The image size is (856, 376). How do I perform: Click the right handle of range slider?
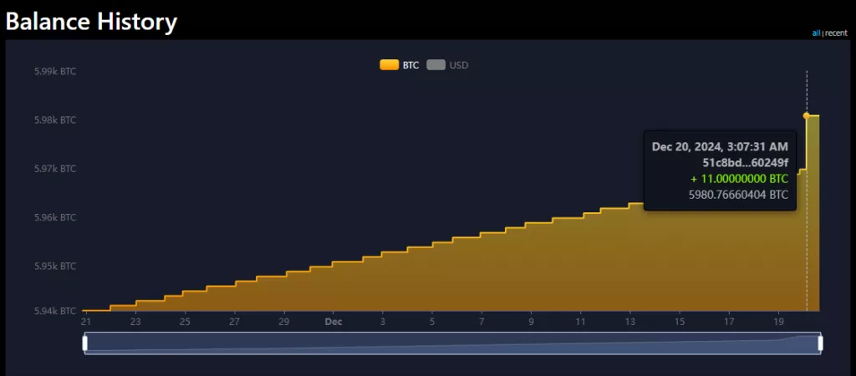(x=820, y=343)
